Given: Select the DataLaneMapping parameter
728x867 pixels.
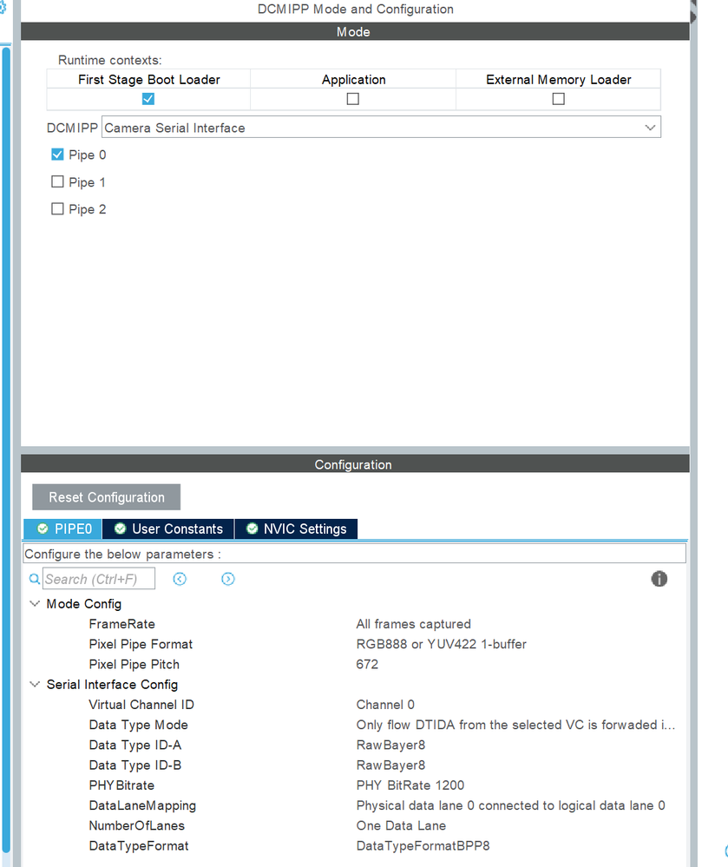Looking at the screenshot, I should pos(142,805).
